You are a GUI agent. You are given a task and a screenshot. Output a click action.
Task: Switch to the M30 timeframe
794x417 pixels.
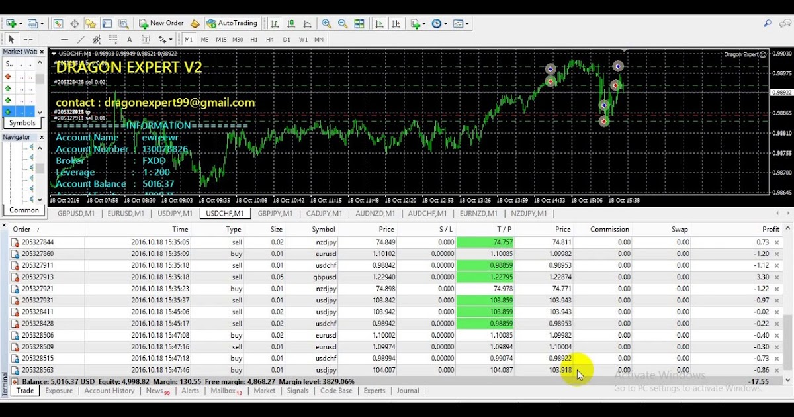(x=238, y=40)
